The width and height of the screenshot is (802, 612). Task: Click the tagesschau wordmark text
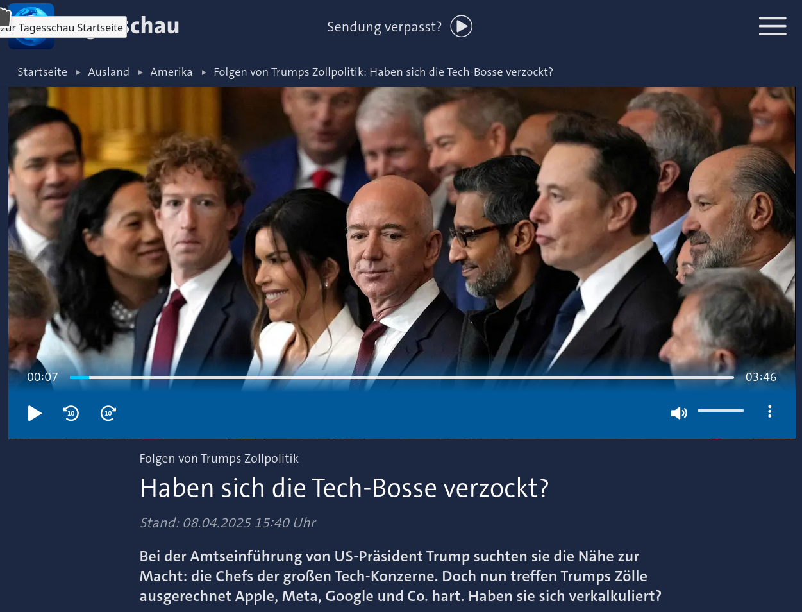tap(153, 26)
